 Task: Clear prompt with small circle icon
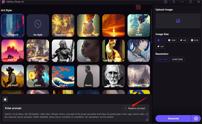click(x=147, y=120)
